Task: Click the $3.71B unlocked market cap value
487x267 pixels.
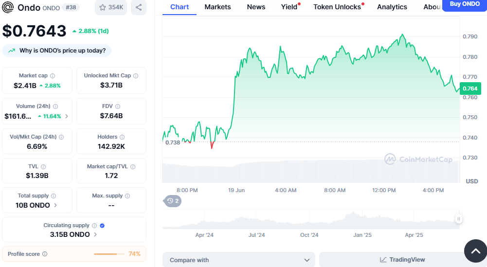Action: 111,85
